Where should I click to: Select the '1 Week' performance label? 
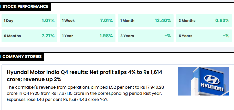click(68, 21)
